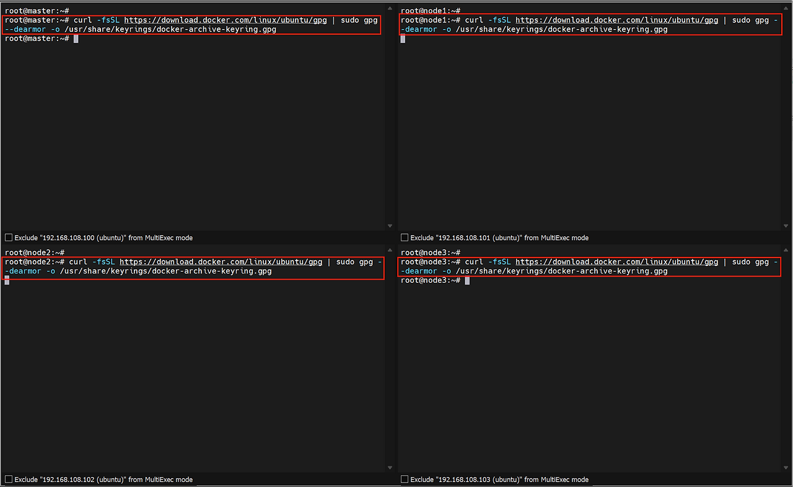The height and width of the screenshot is (487, 793).
Task: Click empty area of node2 terminal pane
Action: tap(192, 371)
